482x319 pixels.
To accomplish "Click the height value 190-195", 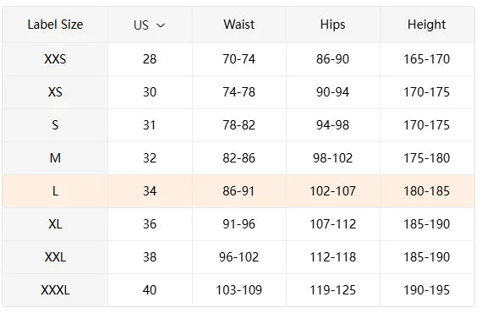I will pos(426,289).
